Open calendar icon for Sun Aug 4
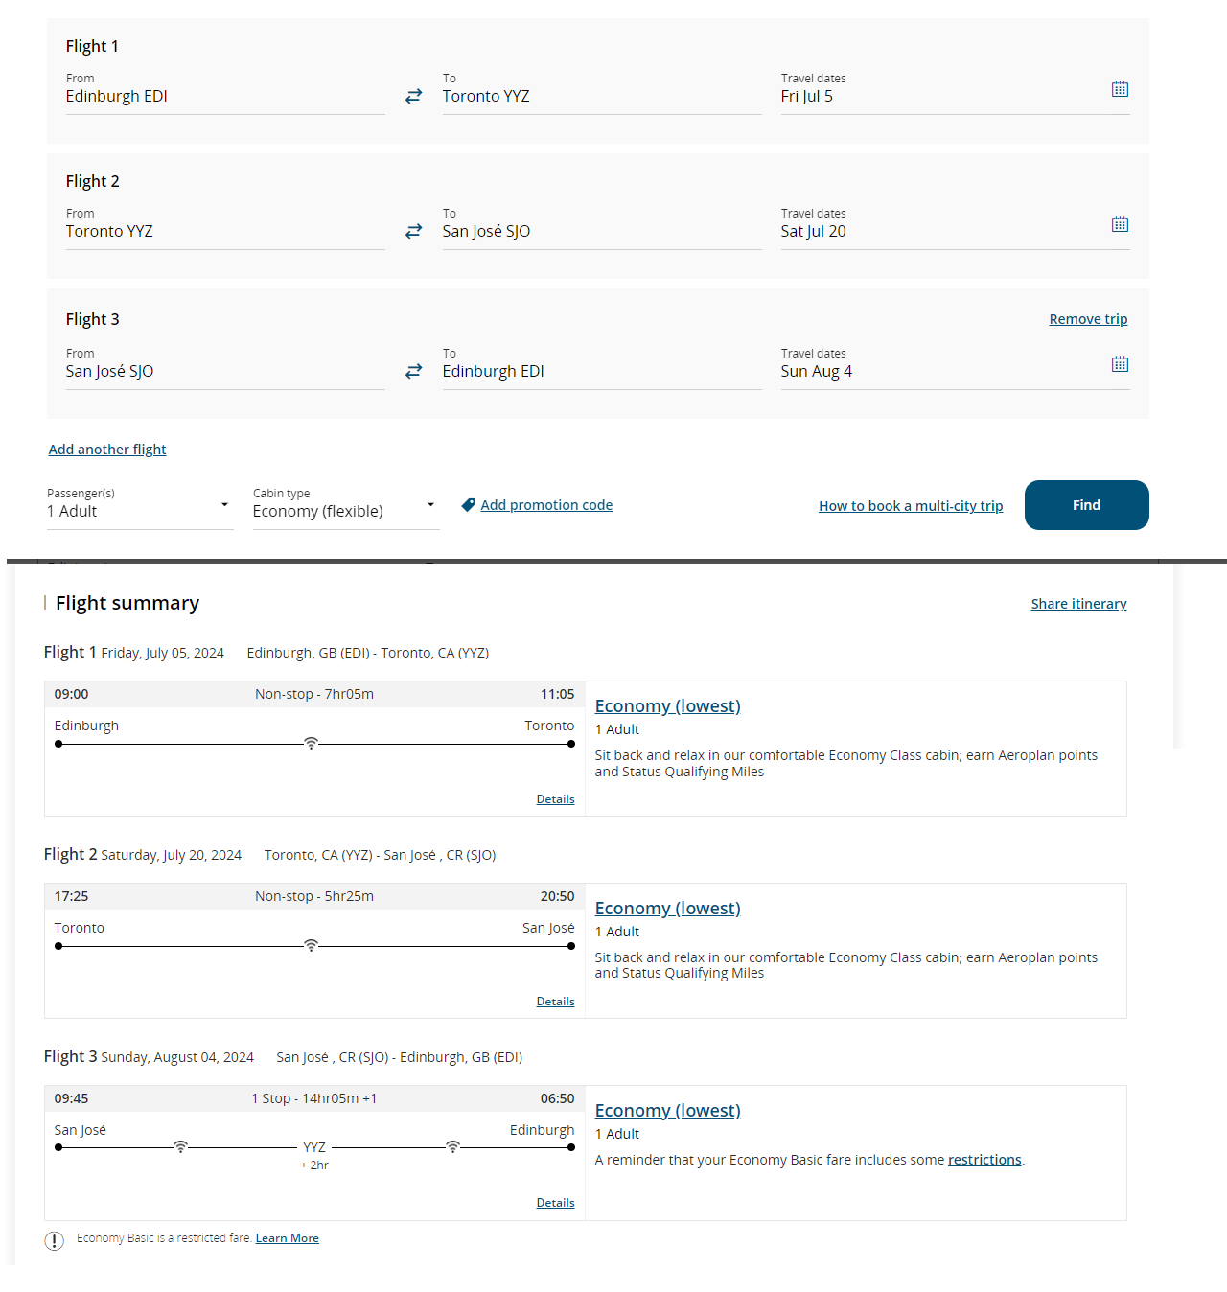Viewport: 1227px width, 1292px height. click(x=1120, y=364)
